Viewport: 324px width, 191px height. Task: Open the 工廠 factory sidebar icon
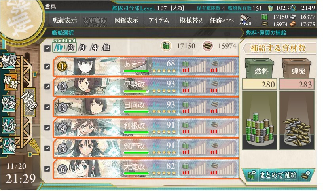[x=9, y=146]
